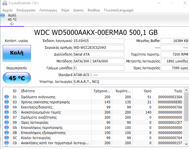The width and height of the screenshot is (189, 149).
Task: Open the Επεξεργασία menu
Action: click(26, 10)
